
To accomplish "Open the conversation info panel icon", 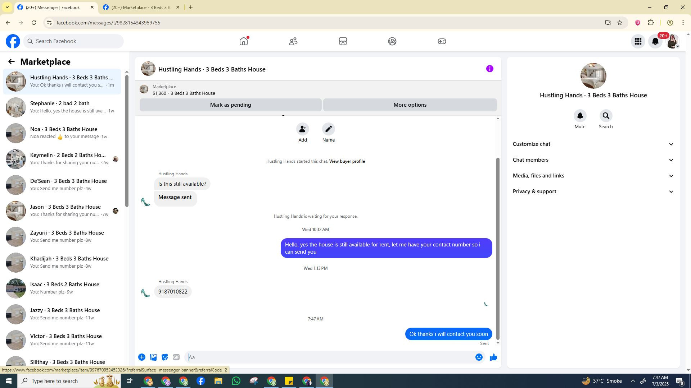I will tap(489, 69).
